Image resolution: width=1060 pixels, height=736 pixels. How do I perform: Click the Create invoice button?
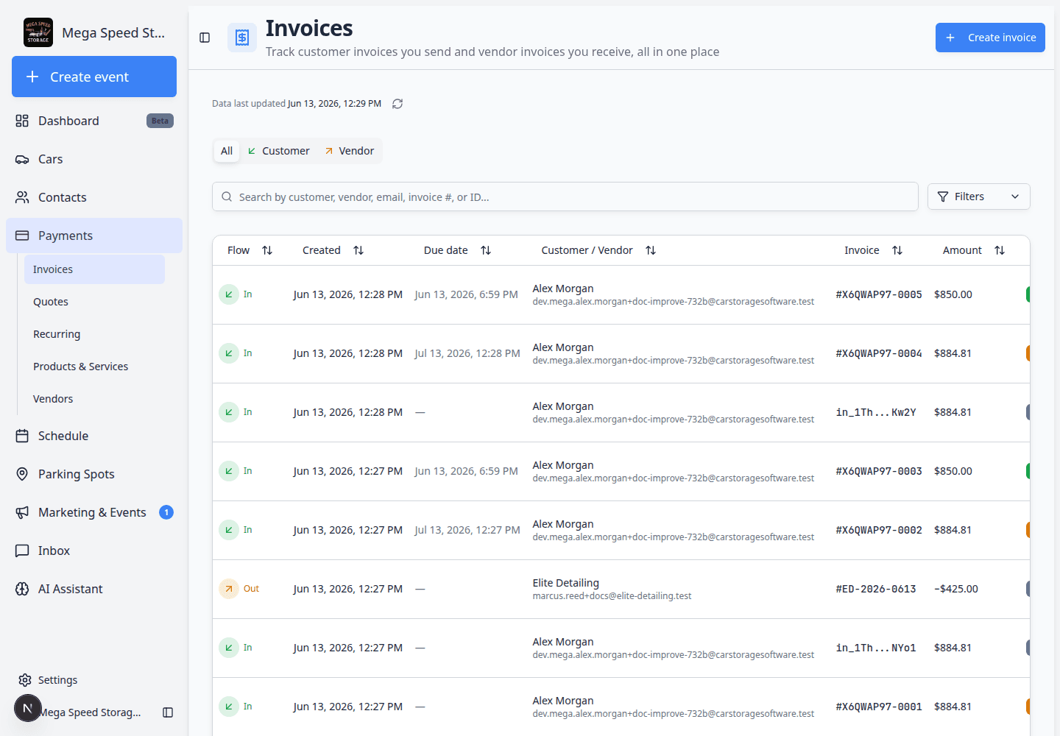990,38
